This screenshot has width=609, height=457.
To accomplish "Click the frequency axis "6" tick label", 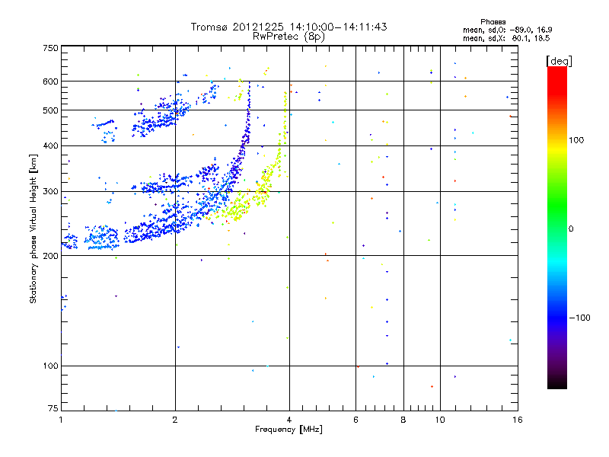I will point(356,420).
